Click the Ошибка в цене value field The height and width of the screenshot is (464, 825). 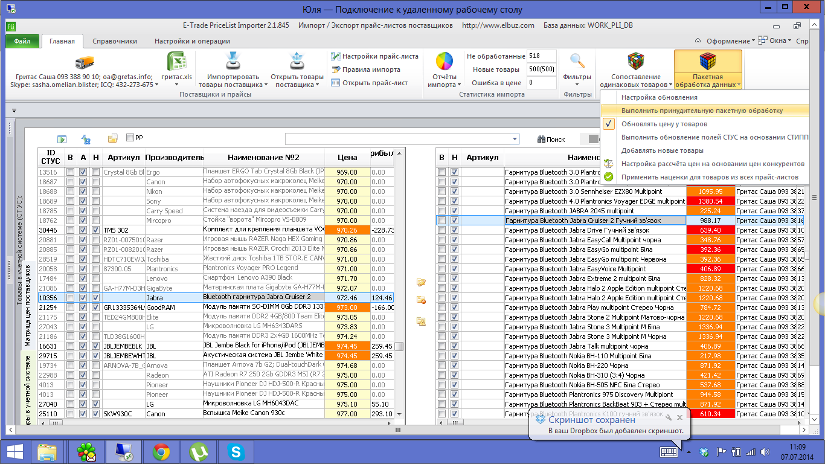coord(542,83)
